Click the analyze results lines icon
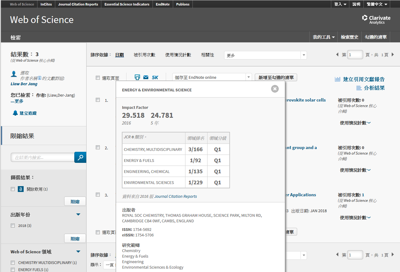This screenshot has width=400, height=272. tap(359, 88)
